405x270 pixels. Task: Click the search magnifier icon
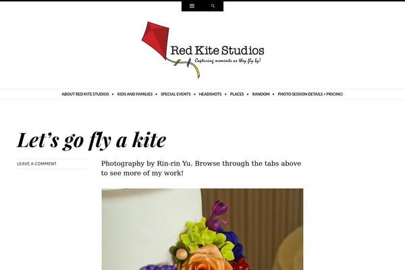point(213,6)
